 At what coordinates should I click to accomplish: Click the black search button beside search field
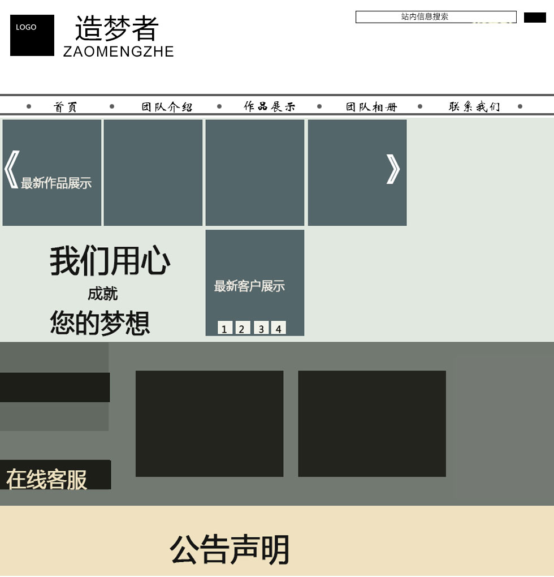535,18
